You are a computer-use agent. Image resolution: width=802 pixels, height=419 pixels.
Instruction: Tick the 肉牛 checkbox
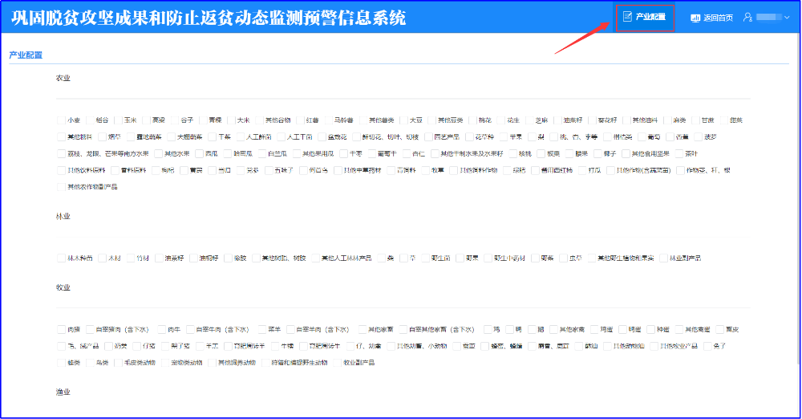pos(161,329)
